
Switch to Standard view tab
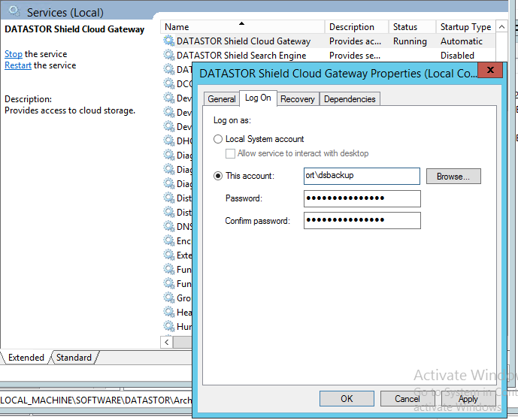click(x=74, y=358)
